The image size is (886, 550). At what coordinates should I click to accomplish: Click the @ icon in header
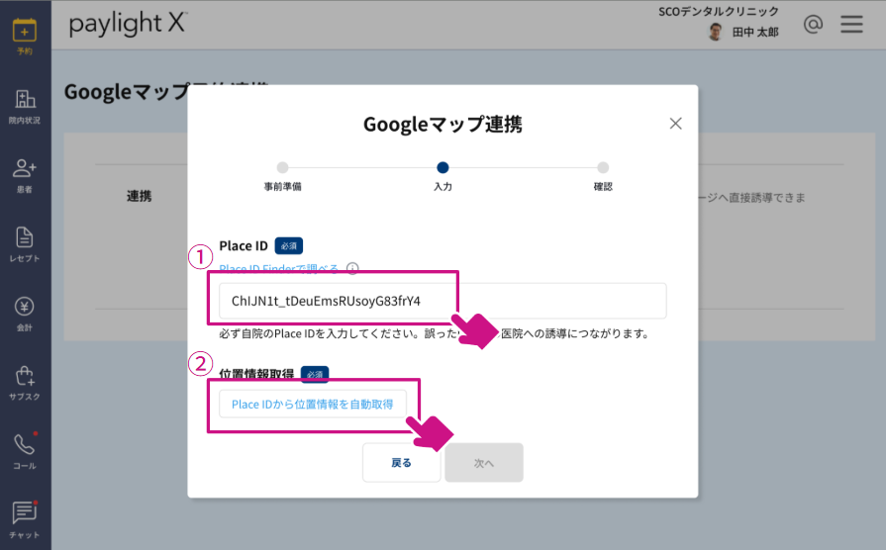813,25
